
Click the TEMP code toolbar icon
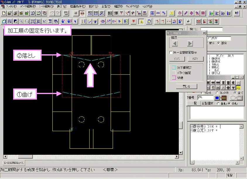click(216, 21)
